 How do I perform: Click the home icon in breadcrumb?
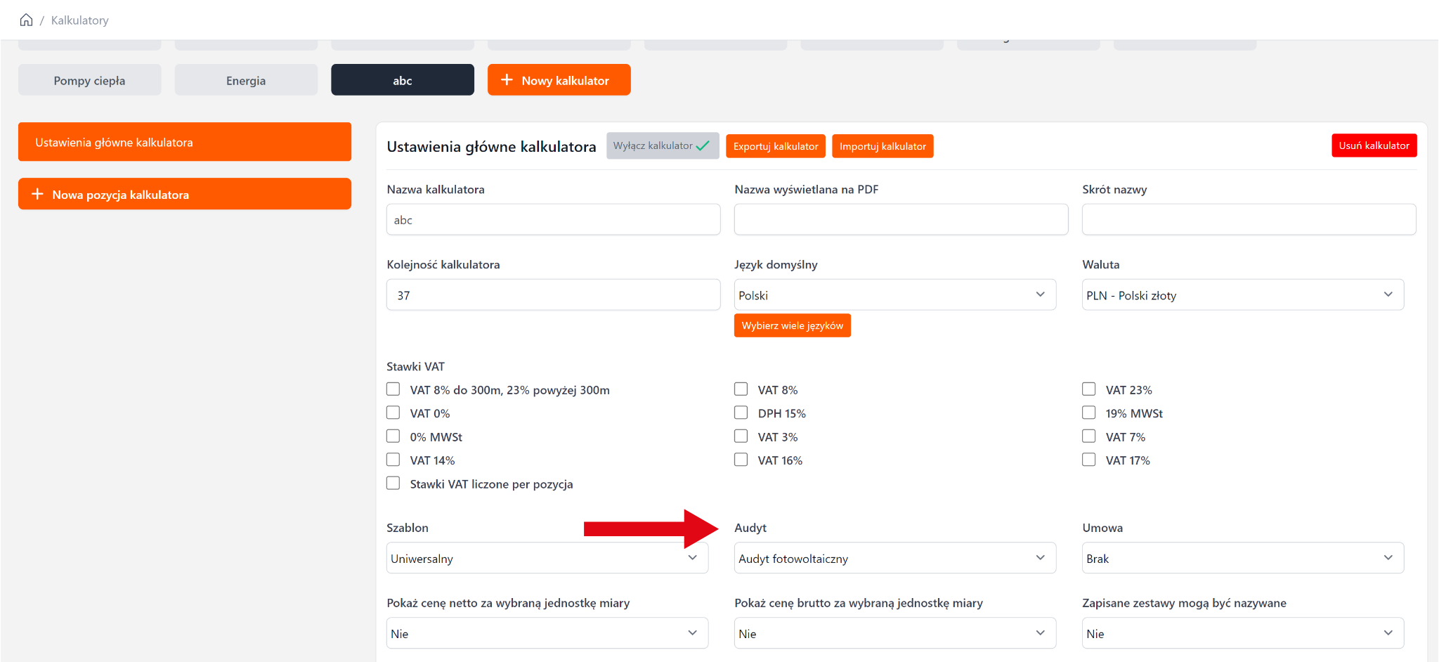point(26,20)
